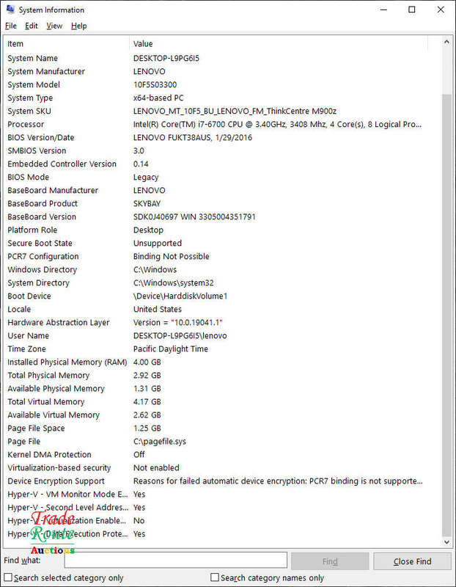Click the vertical scrollbar thumb
456x587 pixels.
coord(446,315)
